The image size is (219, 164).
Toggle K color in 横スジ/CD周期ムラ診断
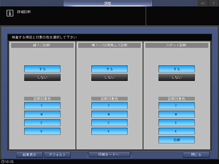click(x=109, y=131)
